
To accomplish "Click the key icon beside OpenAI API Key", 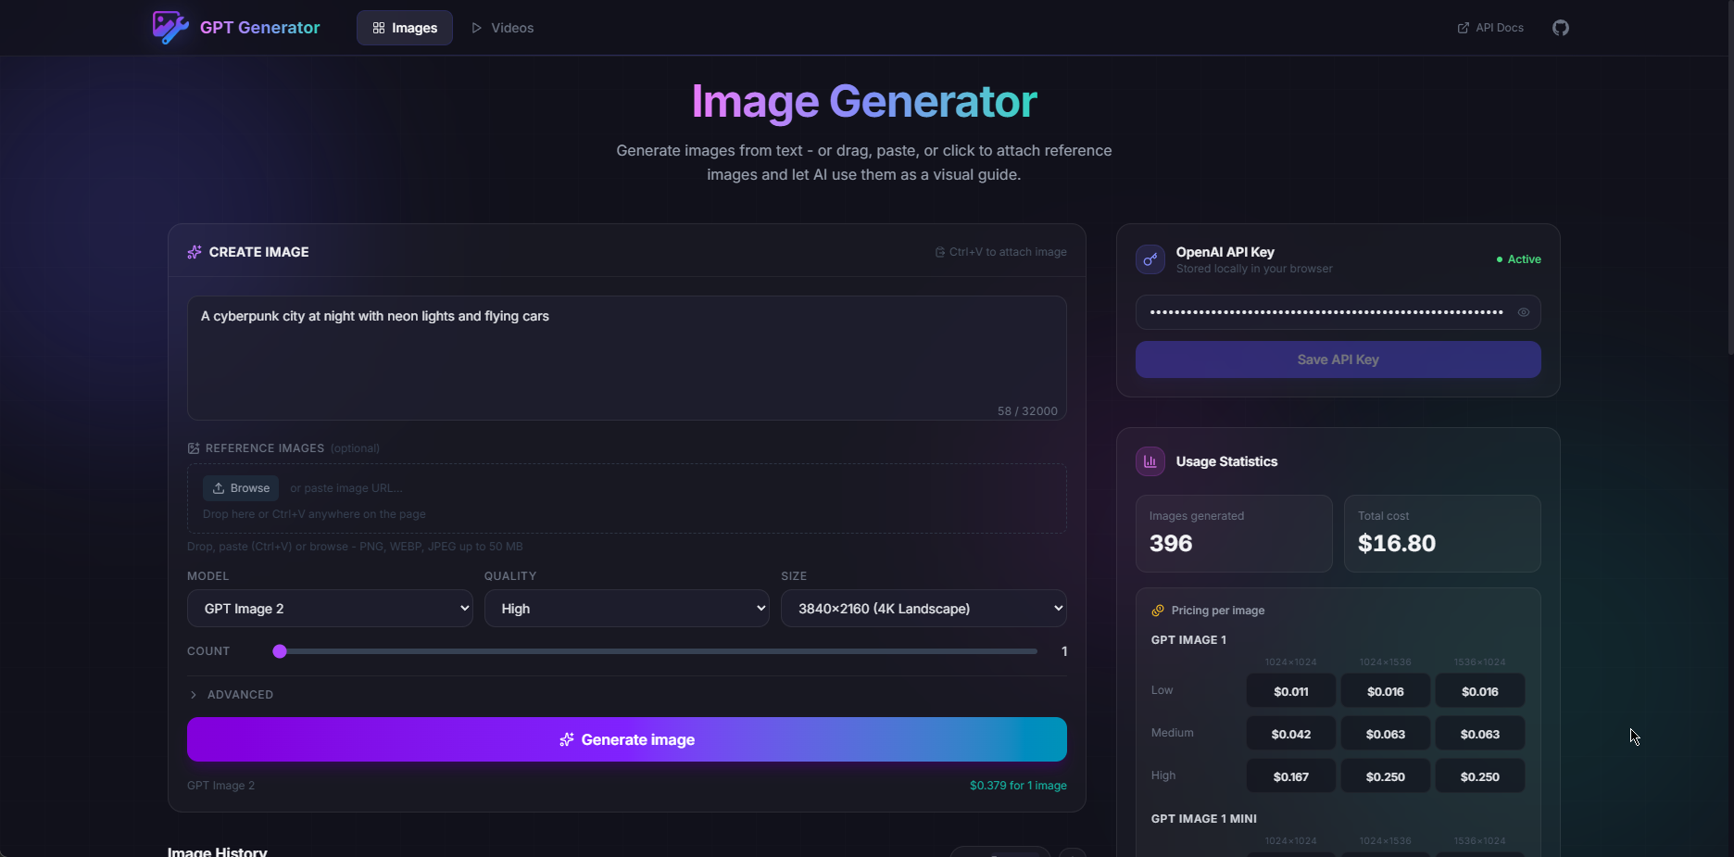I will tap(1150, 259).
